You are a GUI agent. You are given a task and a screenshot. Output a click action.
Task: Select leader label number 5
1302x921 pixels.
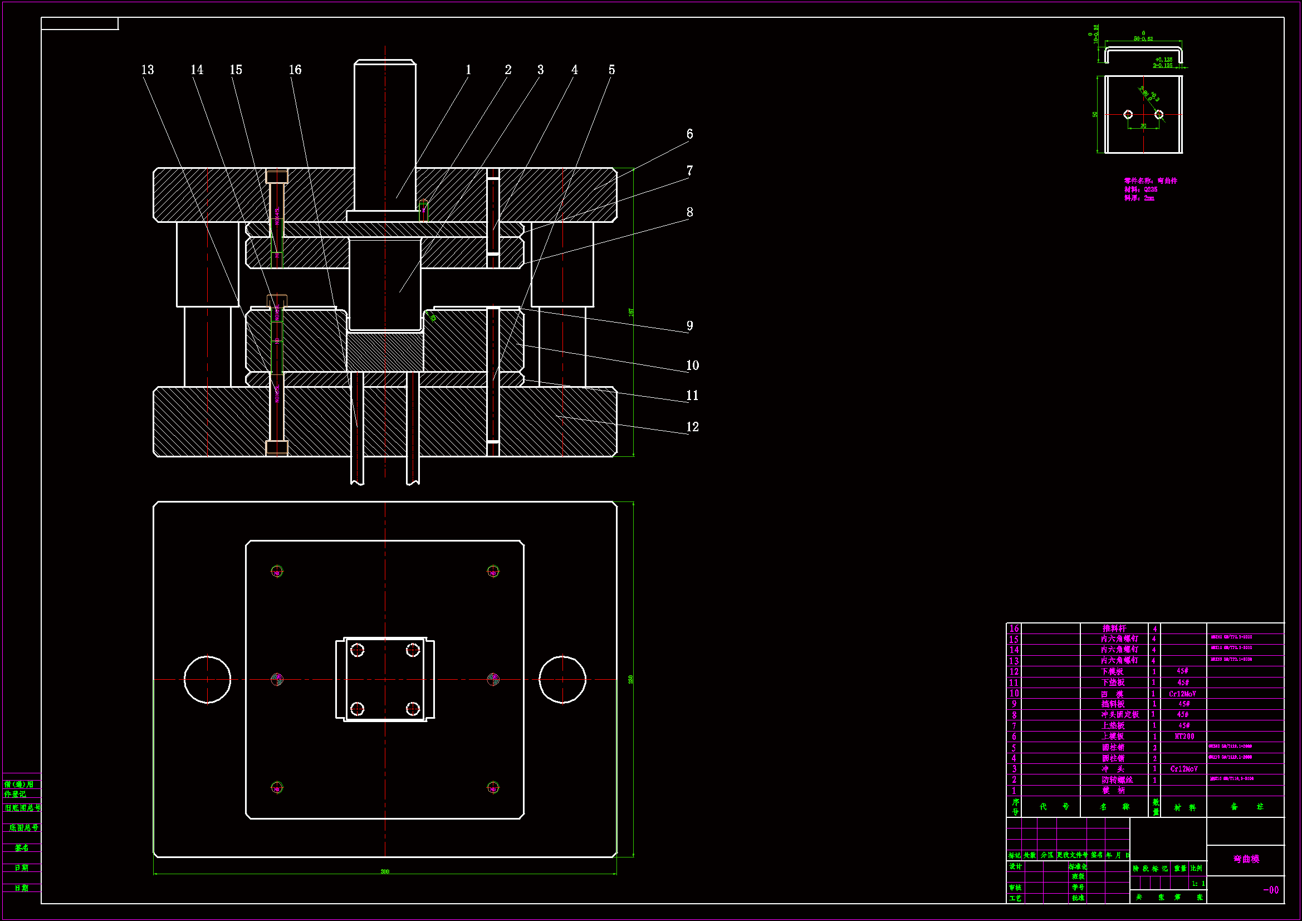(611, 70)
